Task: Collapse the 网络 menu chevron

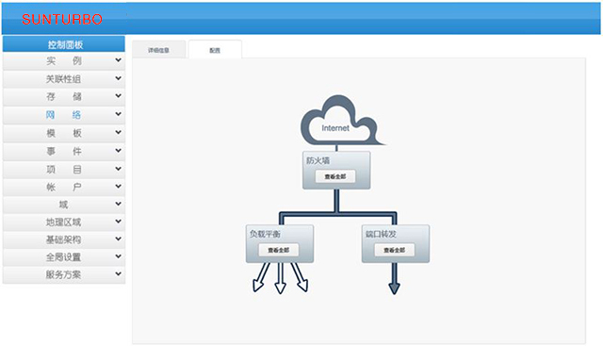Action: point(118,114)
